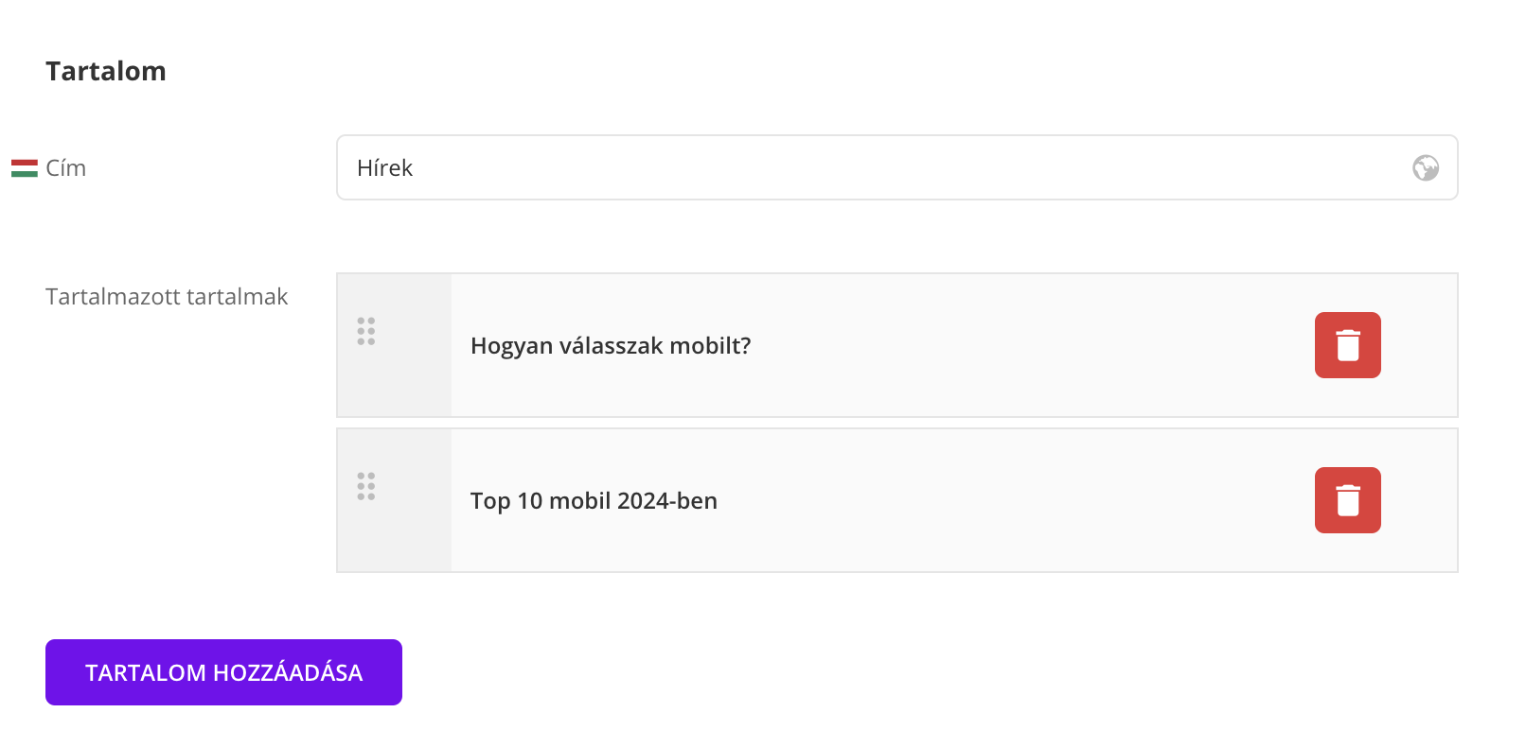The width and height of the screenshot is (1526, 730).
Task: Open language options via the globe icon
Action: 1425,168
